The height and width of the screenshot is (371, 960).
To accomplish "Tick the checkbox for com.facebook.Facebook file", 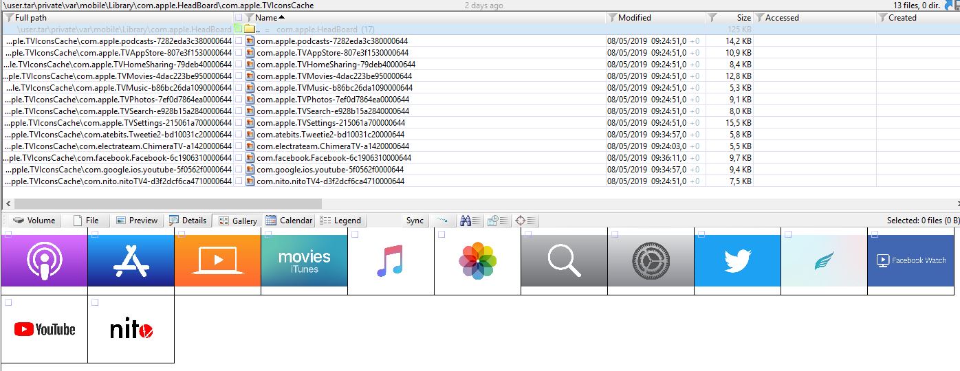I will 238,158.
